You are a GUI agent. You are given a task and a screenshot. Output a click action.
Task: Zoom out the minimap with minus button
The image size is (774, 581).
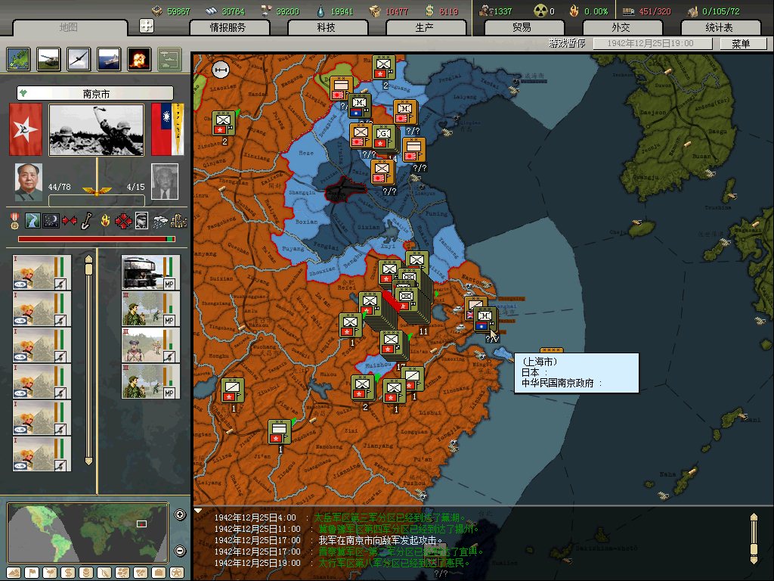(x=180, y=551)
